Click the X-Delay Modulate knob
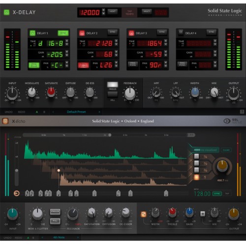The image size is (246, 246). click(31, 92)
